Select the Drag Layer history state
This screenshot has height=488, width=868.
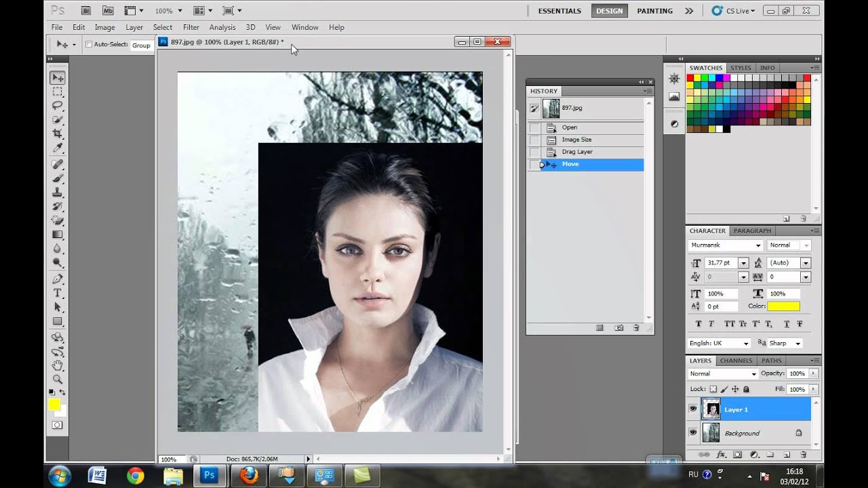click(586, 152)
